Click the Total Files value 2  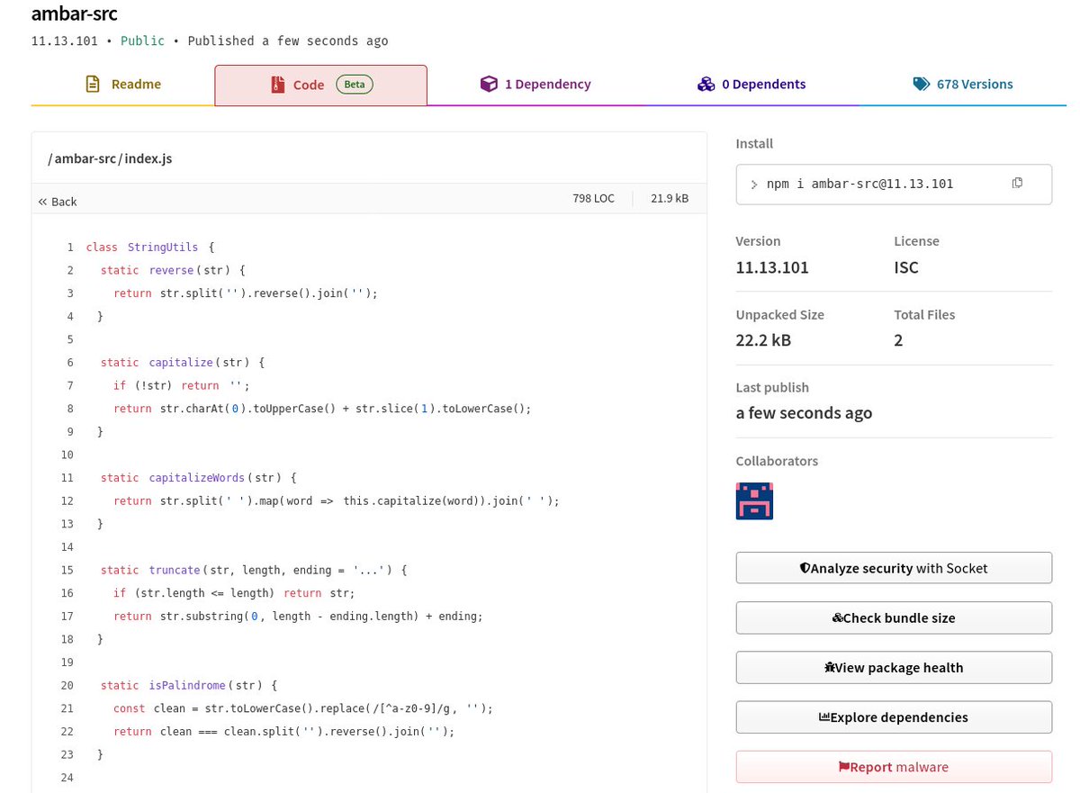pos(898,340)
